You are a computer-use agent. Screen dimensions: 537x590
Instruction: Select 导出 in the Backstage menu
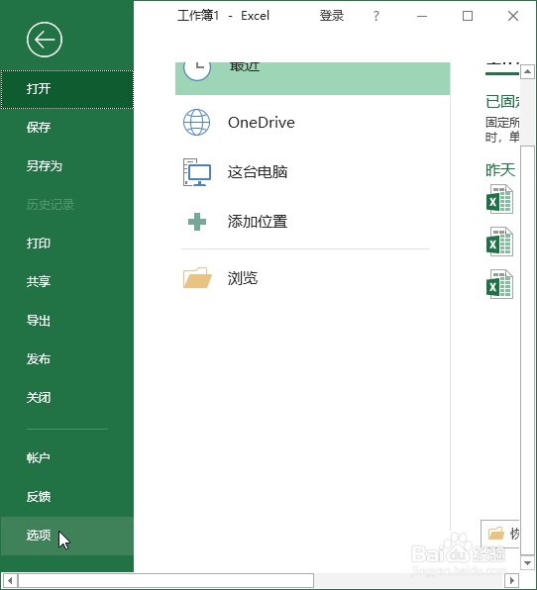(x=67, y=320)
